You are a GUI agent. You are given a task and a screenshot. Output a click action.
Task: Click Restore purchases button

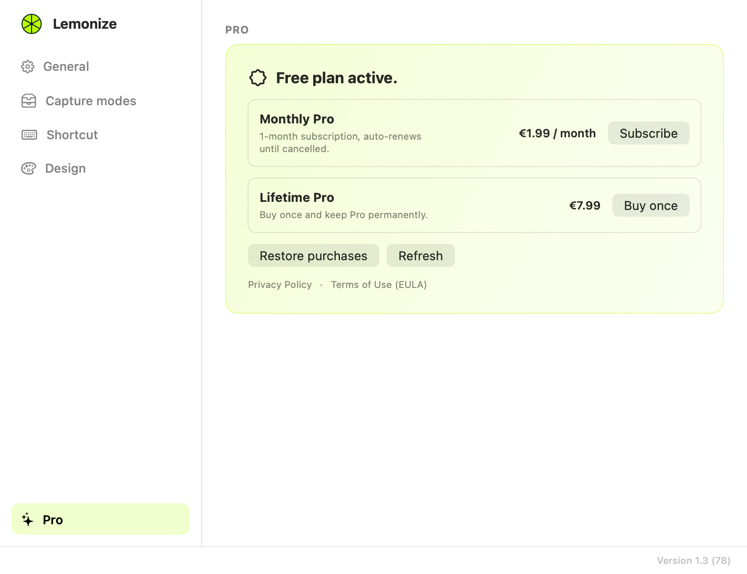[x=314, y=255]
